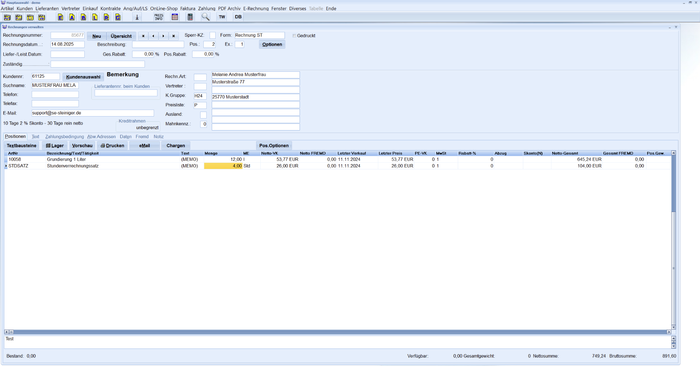Click the yellow document icon labeled R
This screenshot has width=700, height=366.
106,17
